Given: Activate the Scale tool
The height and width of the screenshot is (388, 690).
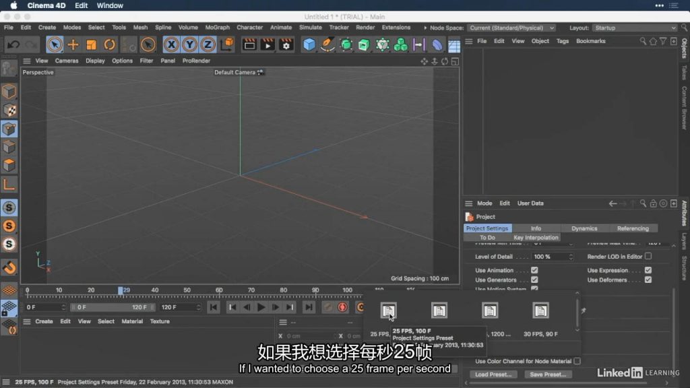Looking at the screenshot, I should click(x=91, y=44).
